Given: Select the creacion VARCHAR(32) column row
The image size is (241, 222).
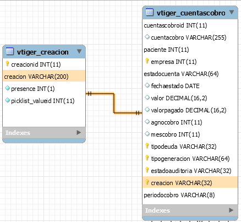Looking at the screenshot, I should (x=190, y=182).
